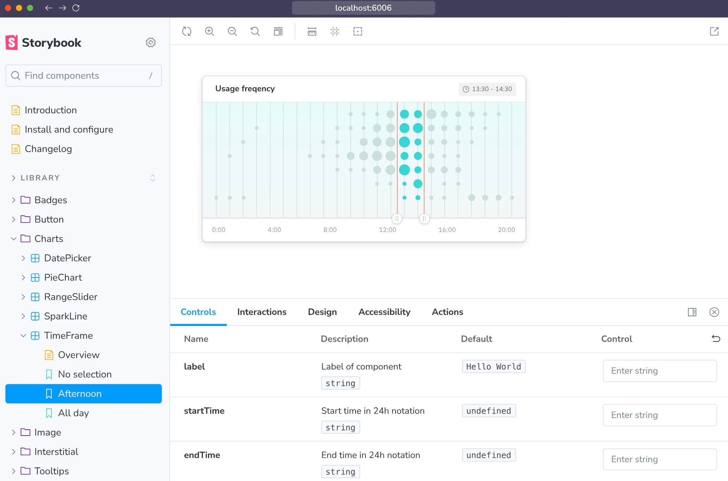Image resolution: width=728 pixels, height=481 pixels.
Task: Switch to the Accessibility tab
Action: tap(384, 312)
